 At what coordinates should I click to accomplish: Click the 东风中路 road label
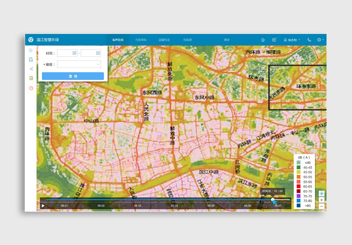[204, 97]
